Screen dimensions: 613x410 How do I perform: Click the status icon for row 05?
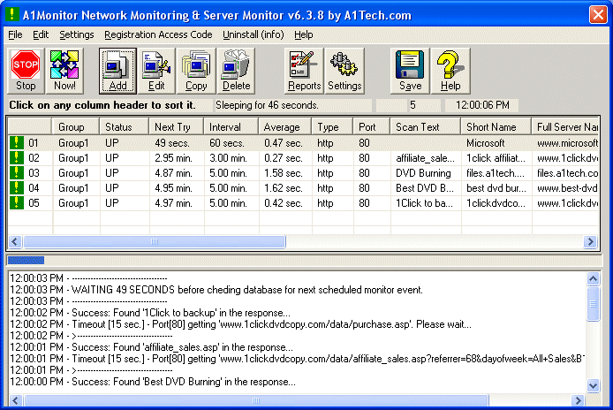pyautogui.click(x=17, y=202)
